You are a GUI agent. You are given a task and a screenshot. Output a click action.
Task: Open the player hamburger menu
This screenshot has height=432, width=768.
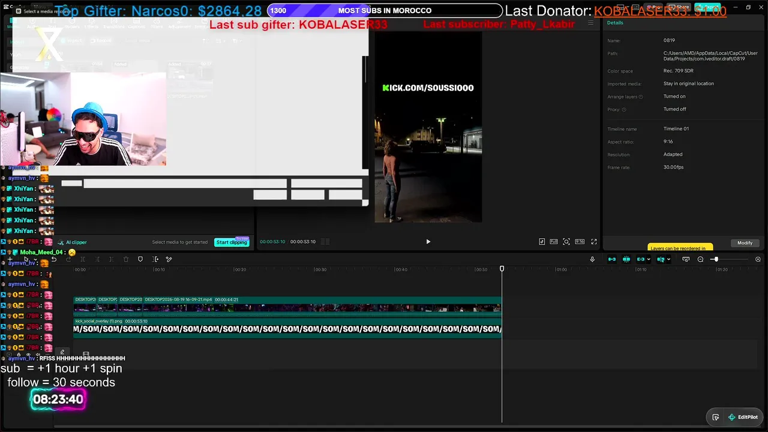click(590, 23)
